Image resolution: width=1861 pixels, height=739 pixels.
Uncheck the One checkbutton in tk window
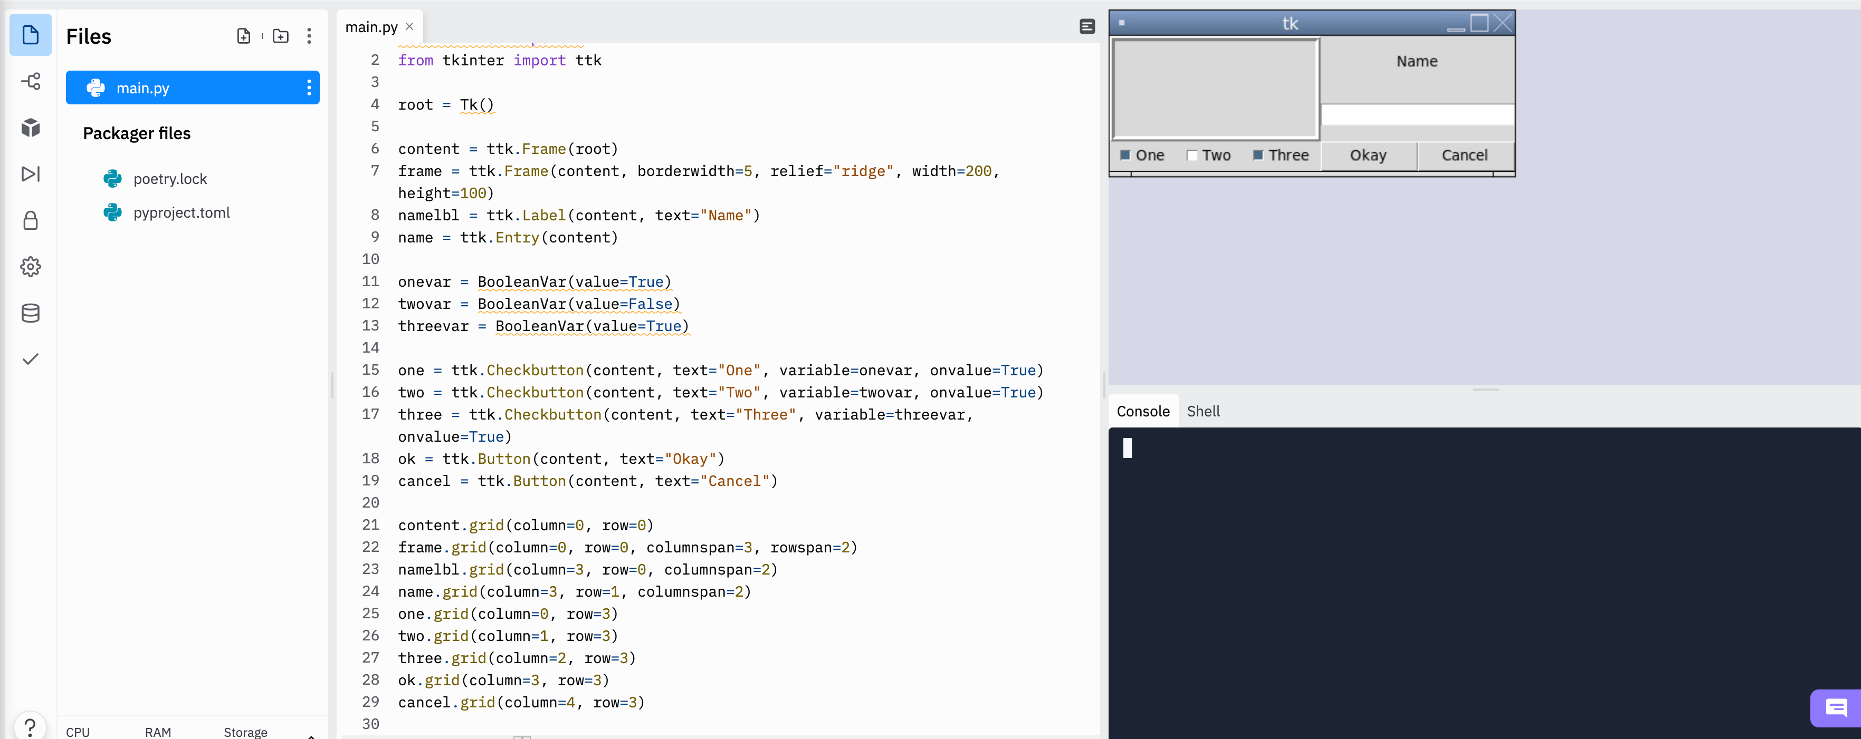(1125, 154)
